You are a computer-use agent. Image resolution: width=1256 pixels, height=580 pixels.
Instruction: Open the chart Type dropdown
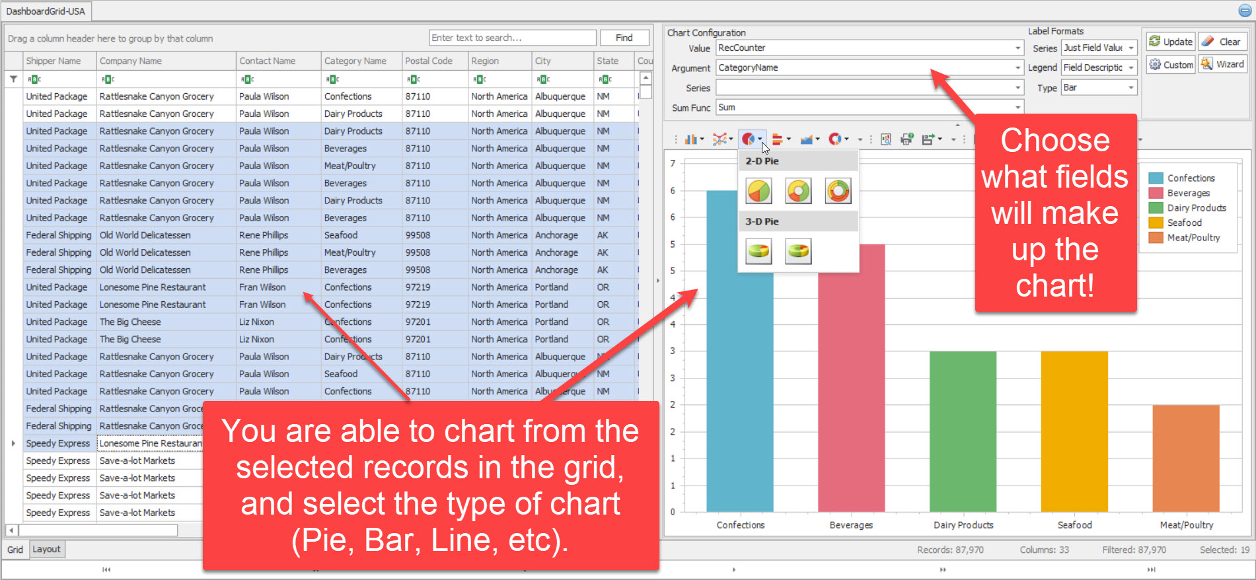[x=1130, y=88]
